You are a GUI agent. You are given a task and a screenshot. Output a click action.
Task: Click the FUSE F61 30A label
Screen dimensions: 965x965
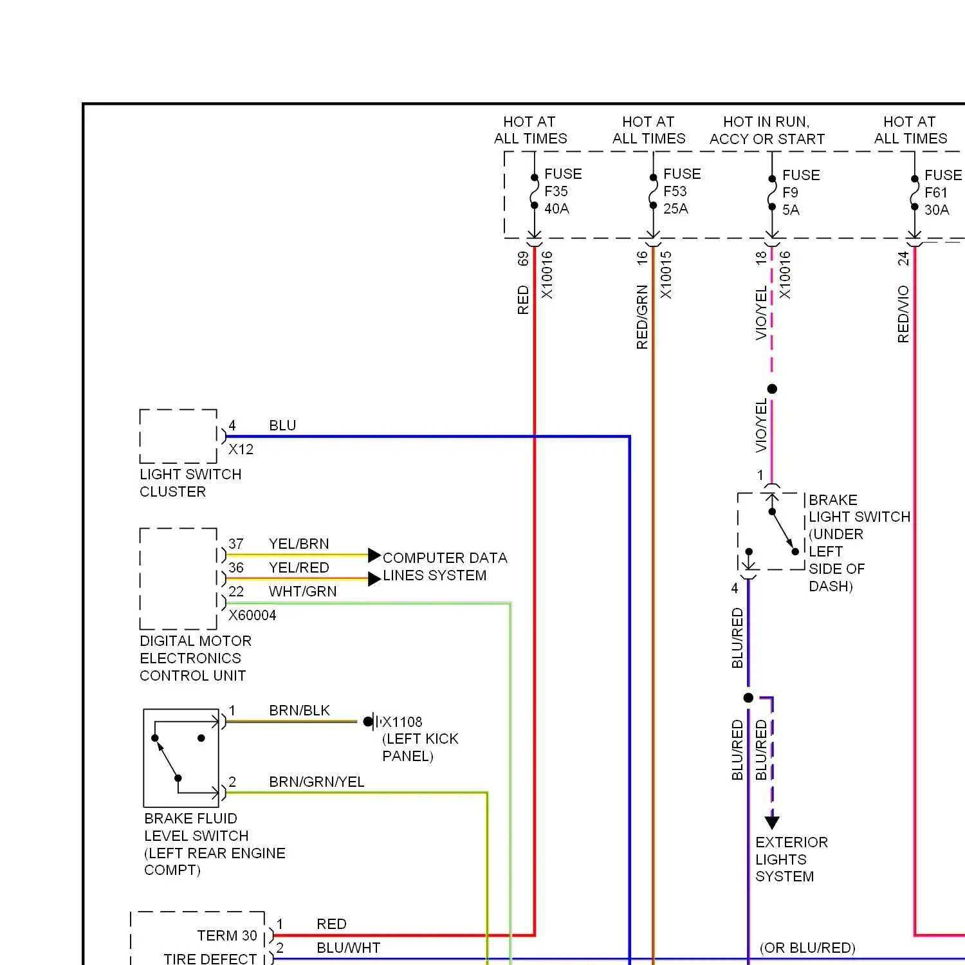click(x=943, y=192)
